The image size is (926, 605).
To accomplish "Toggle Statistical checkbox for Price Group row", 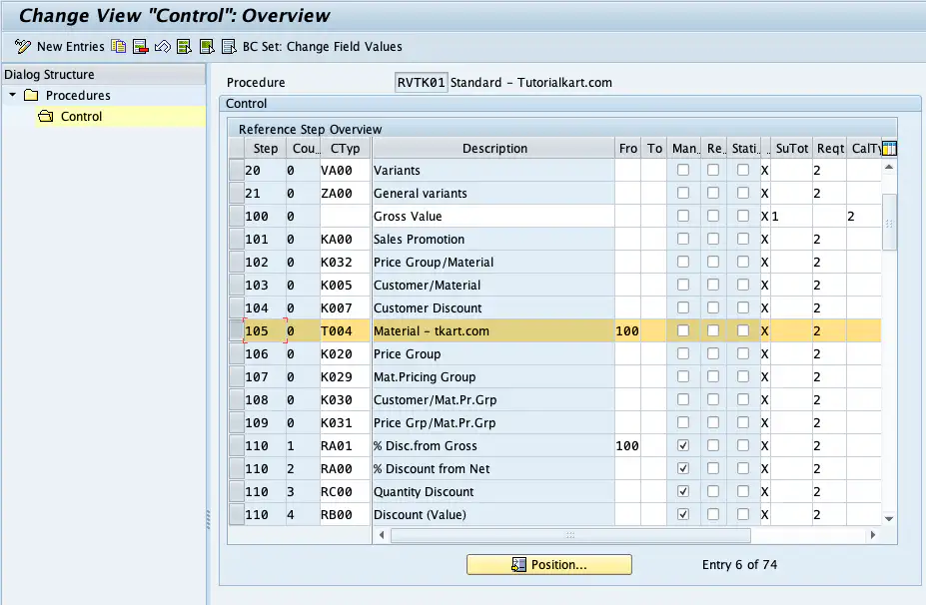I will click(743, 354).
